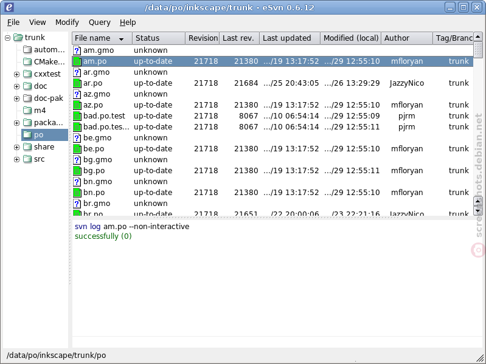This screenshot has width=486, height=364.
Task: Click the green file icon of bad.po.test
Action: [x=77, y=115]
